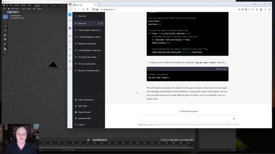Viewport: 275px width, 154px height.
Task: Open Blender Render menu
Action: pos(17,6)
